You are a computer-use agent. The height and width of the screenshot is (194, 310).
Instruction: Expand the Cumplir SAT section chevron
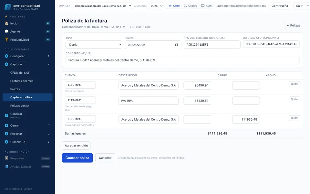tap(49, 142)
